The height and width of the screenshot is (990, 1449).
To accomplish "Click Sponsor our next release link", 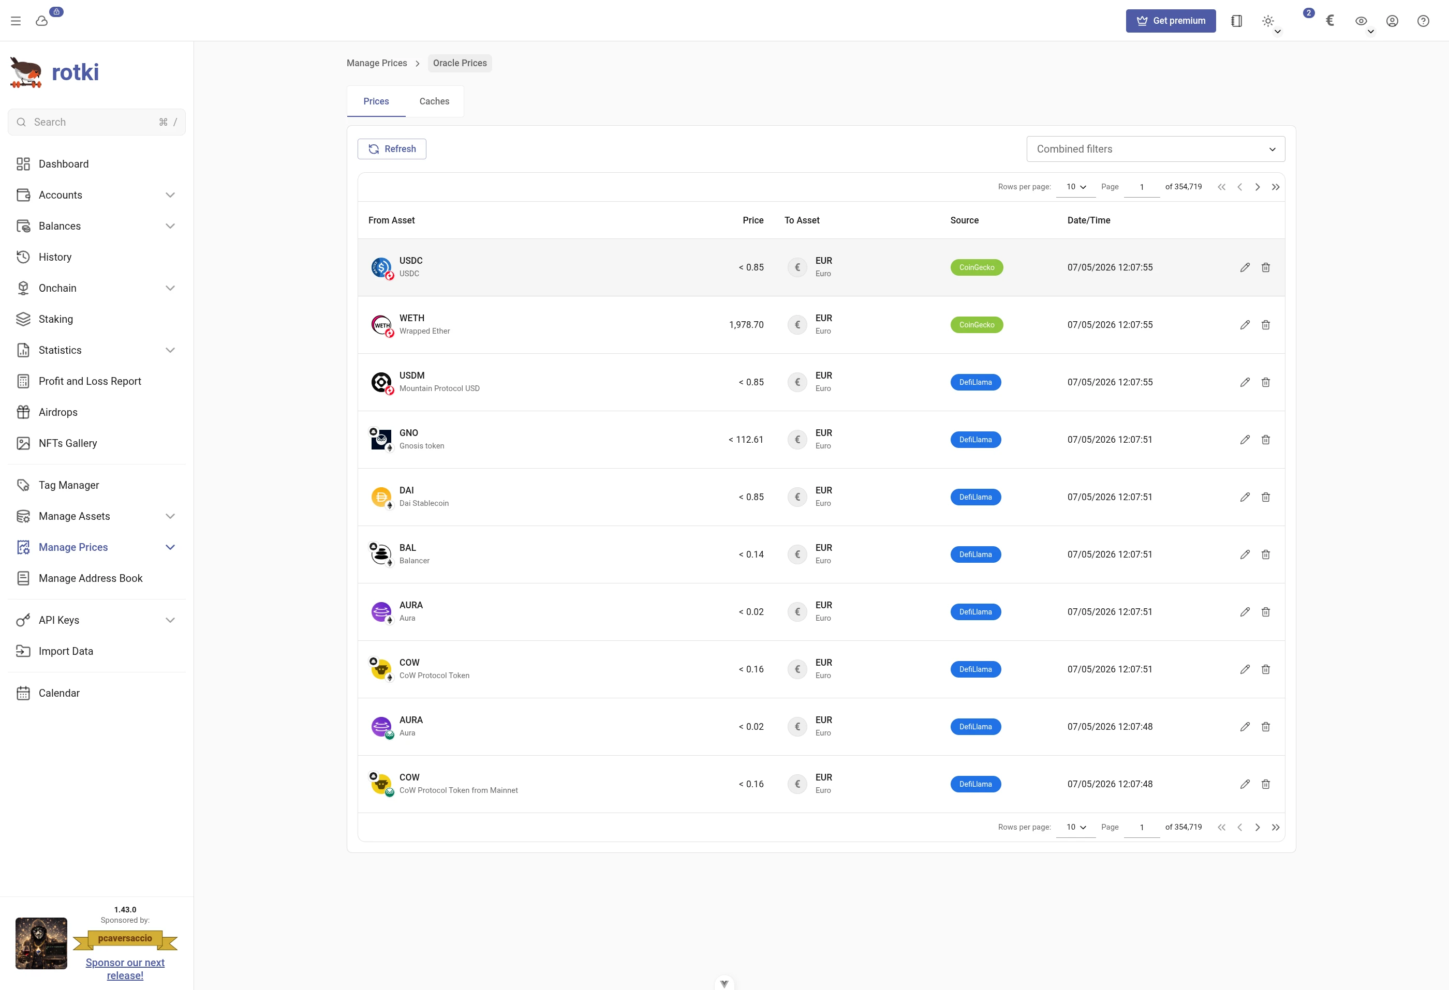I will 125,969.
